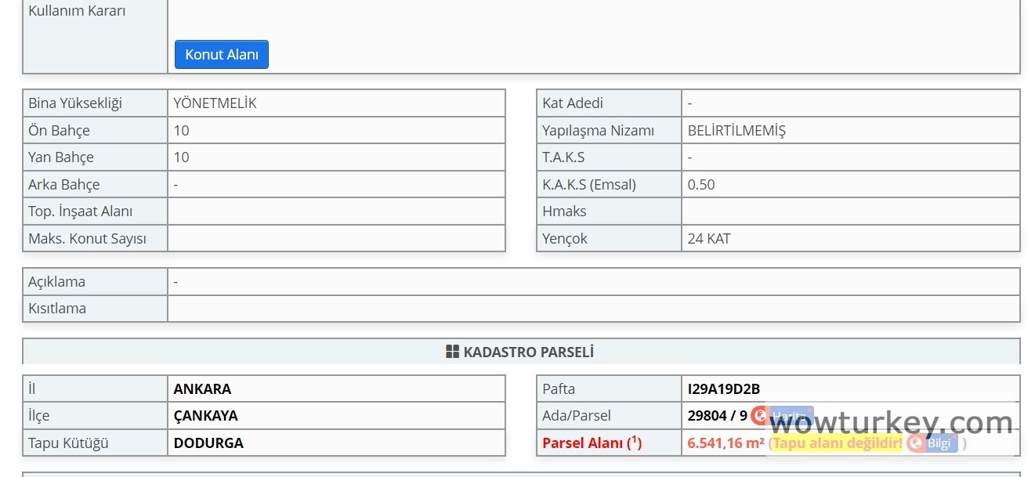Select the pafta code I29A19D2B
The width and height of the screenshot is (1035, 477).
724,389
